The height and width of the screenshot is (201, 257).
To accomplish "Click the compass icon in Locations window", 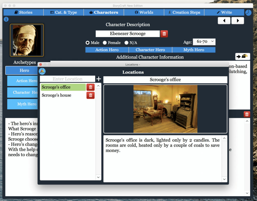I will point(42,71).
